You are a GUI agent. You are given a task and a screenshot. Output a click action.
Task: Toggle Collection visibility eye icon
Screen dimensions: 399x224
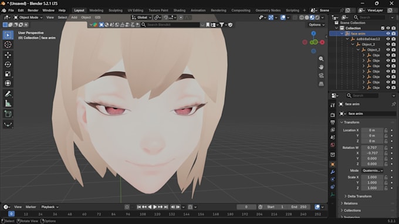click(x=388, y=28)
